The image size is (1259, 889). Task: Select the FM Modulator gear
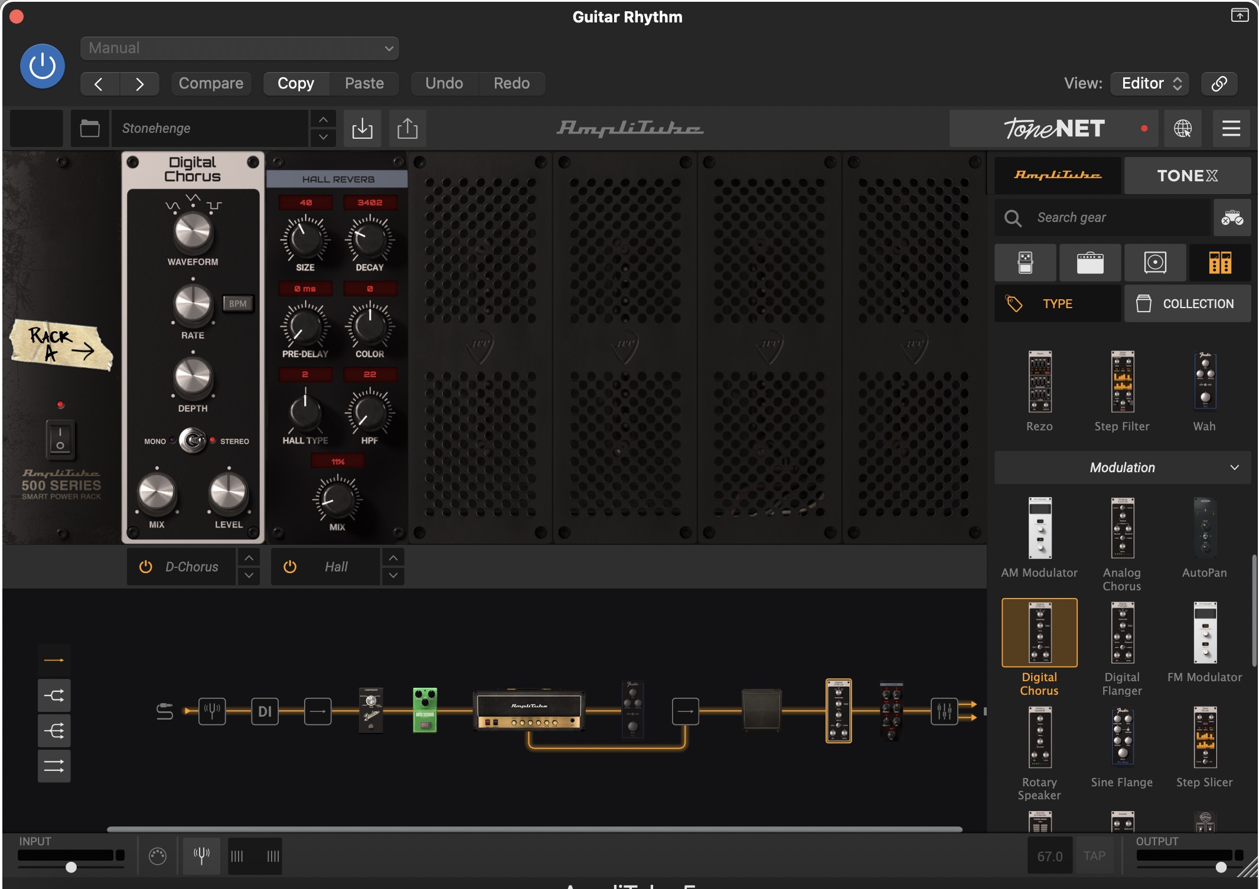coord(1205,642)
